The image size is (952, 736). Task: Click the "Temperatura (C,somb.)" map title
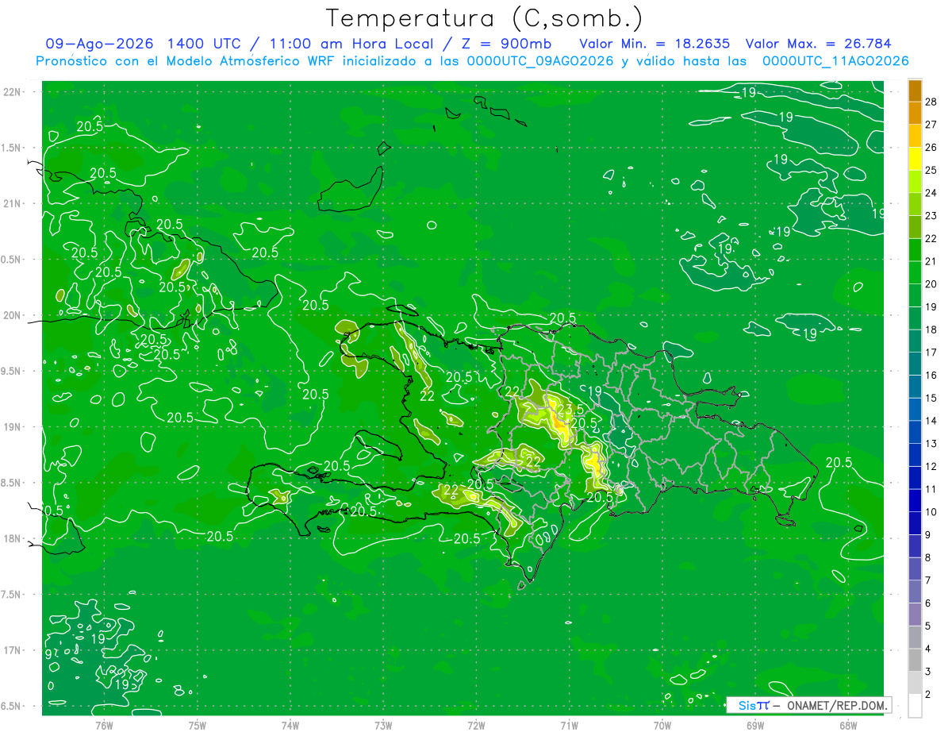[x=484, y=17]
